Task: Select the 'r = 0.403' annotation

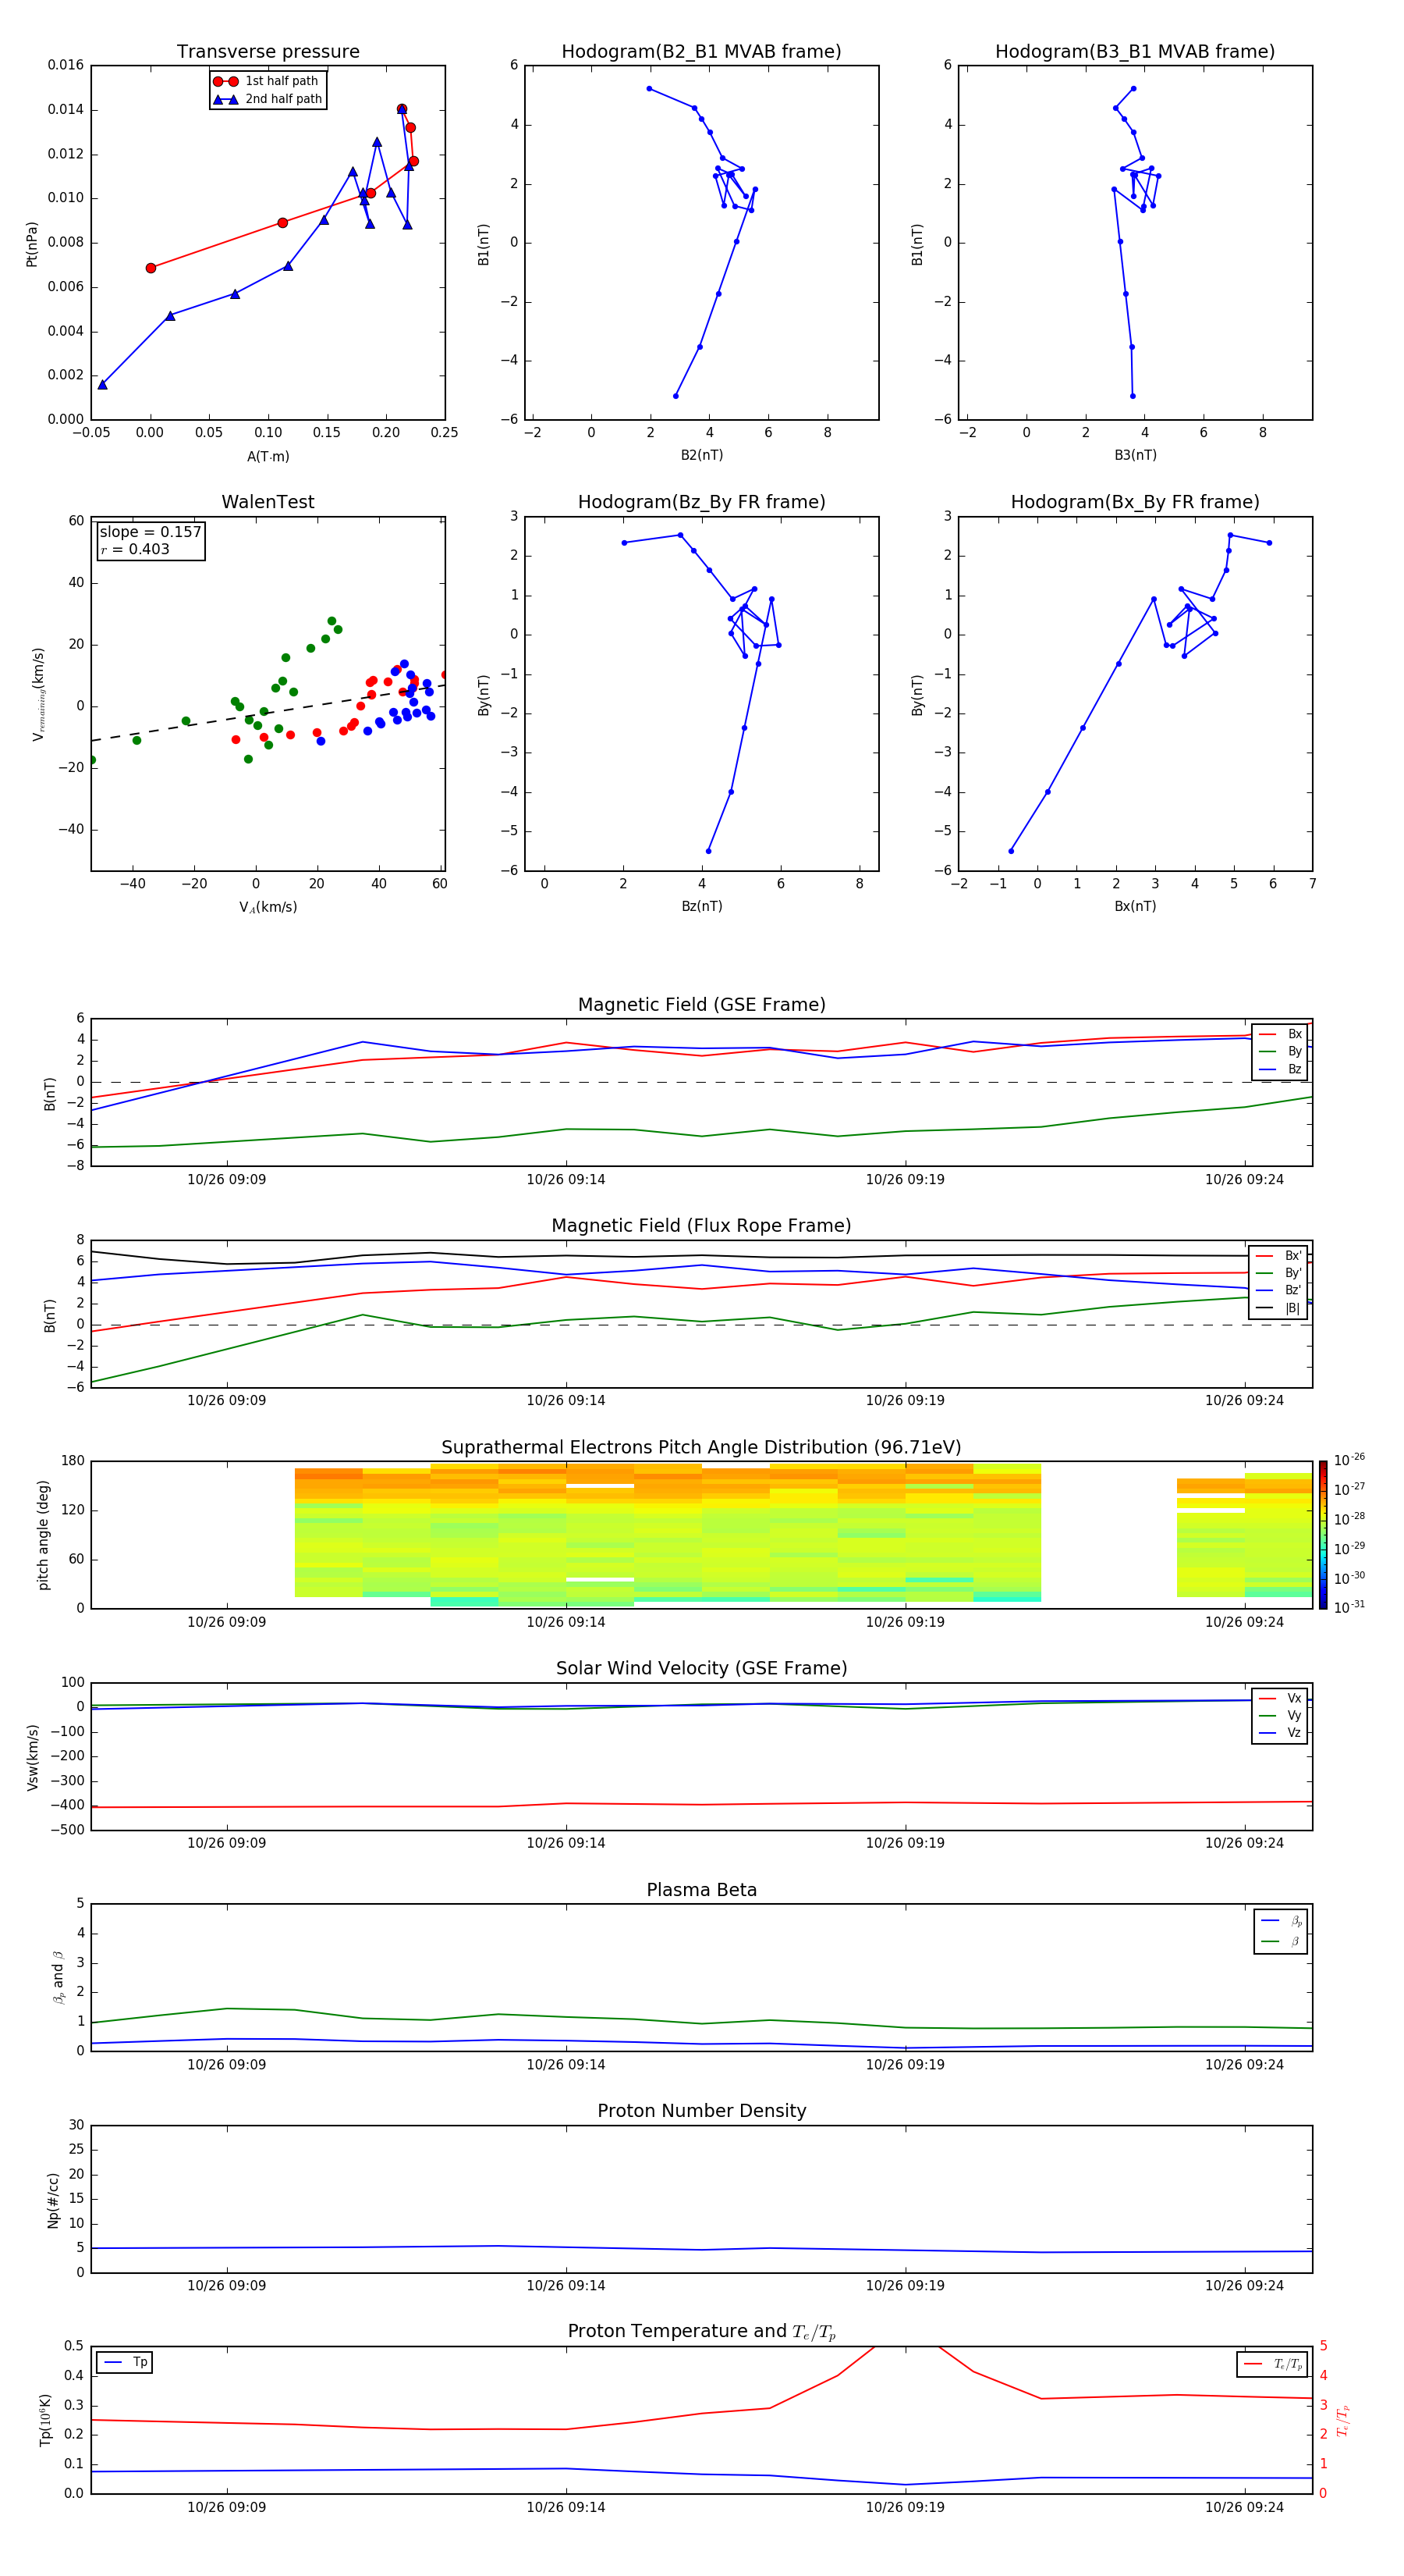Action: 135,549
